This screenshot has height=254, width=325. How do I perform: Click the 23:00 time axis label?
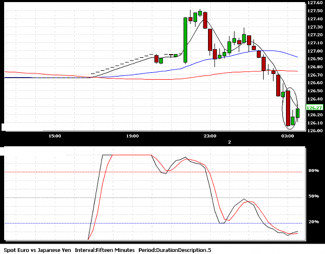coord(210,136)
